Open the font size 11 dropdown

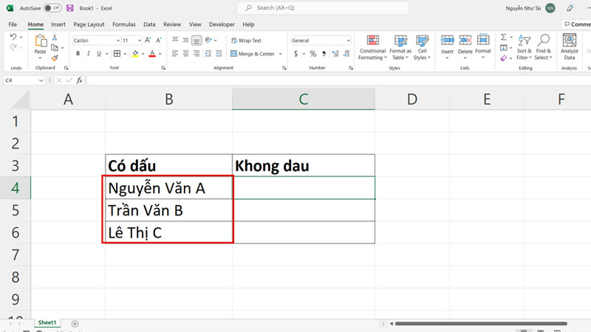click(x=140, y=41)
